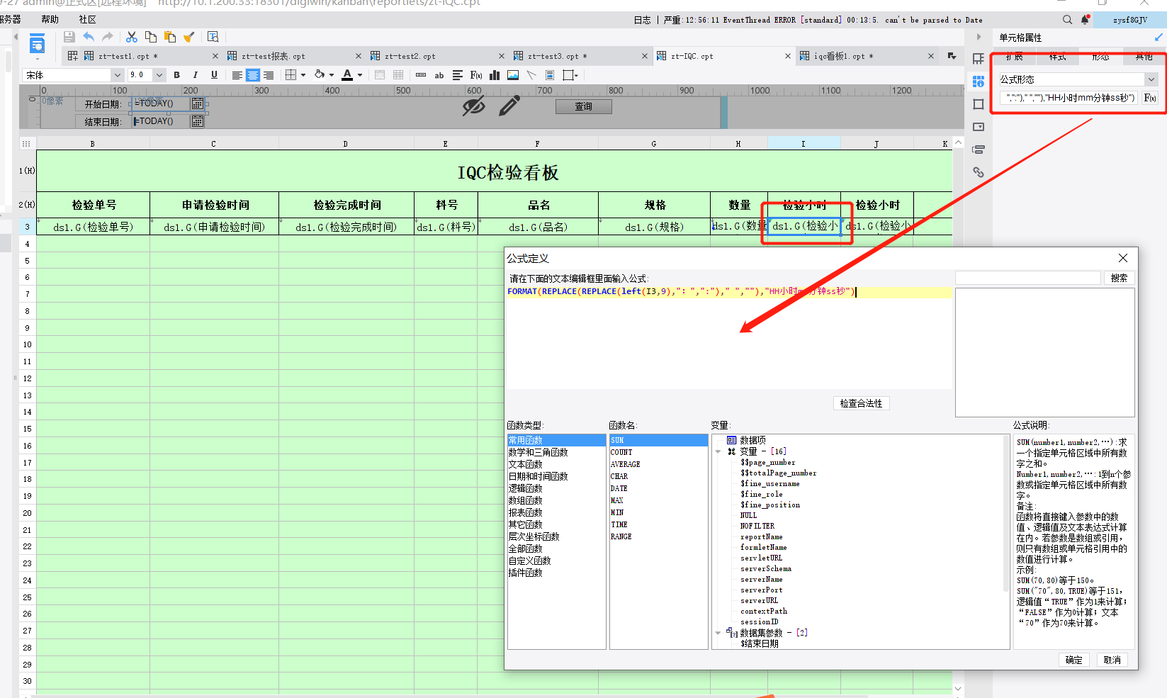Click the pencil edit icon in the parameter pane

point(509,106)
